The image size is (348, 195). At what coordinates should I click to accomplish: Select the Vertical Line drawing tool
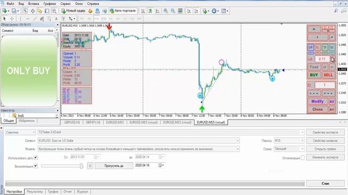pos(20,19)
